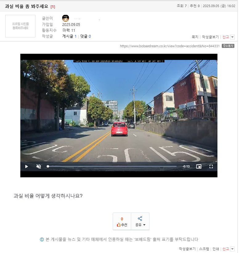Click 인쇄 print link
The height and width of the screenshot is (253, 239).
pos(216,249)
